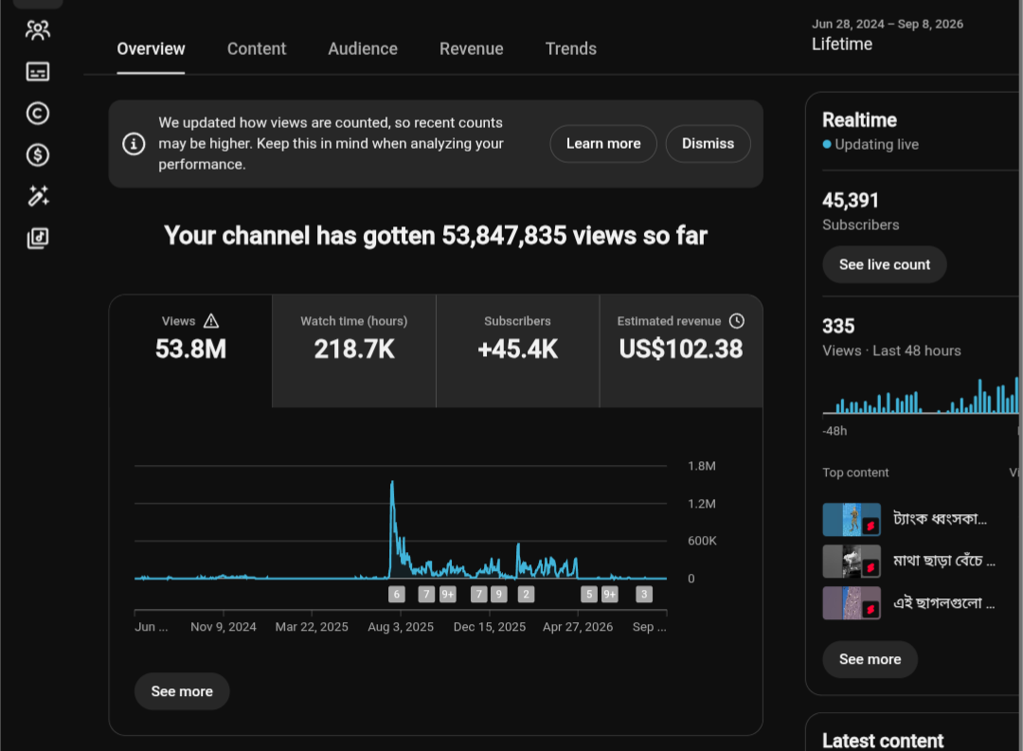Open the Lifetime date range dropdown

[x=888, y=35]
